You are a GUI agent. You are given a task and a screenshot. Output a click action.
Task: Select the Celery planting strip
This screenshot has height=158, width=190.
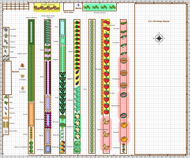click(31, 134)
